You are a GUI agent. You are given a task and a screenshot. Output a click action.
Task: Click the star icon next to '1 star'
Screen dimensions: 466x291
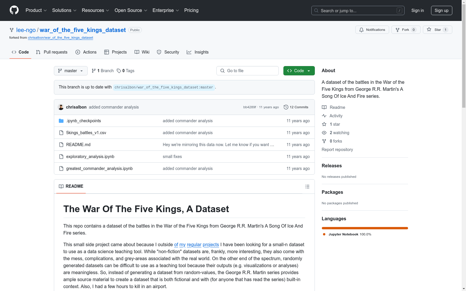[324, 124]
